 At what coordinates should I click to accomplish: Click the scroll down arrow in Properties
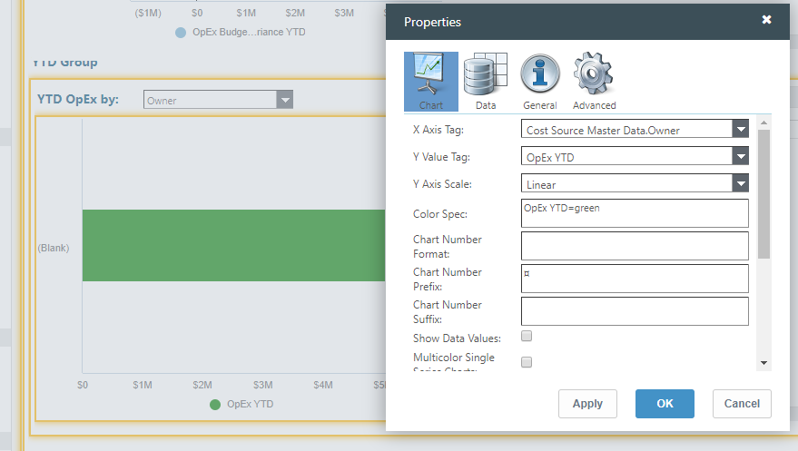click(764, 363)
